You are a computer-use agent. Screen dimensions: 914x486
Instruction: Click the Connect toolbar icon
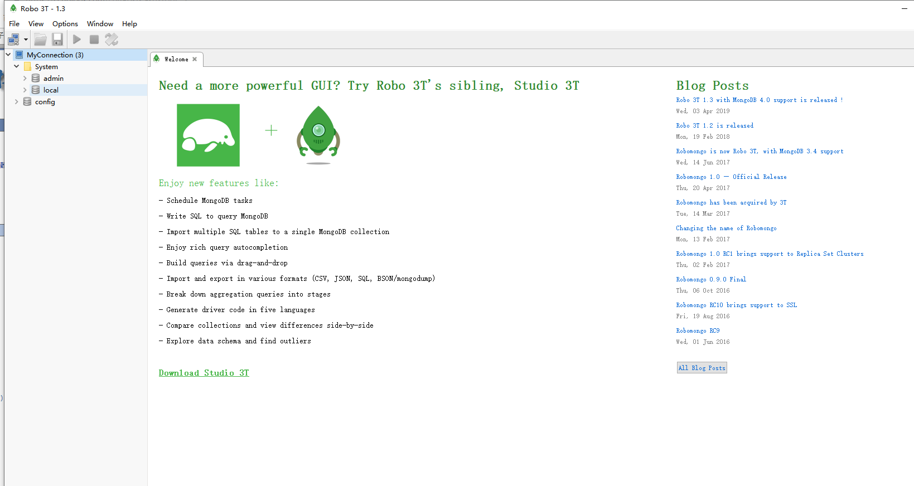point(13,40)
